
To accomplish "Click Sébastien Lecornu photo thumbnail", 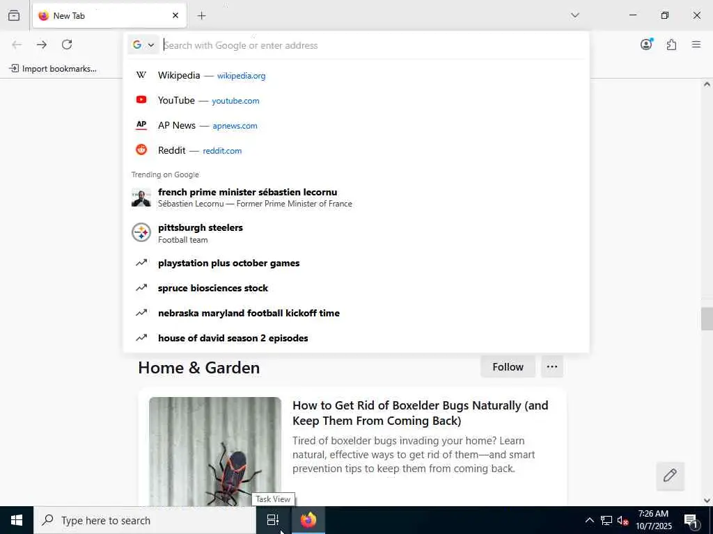I will [x=141, y=198].
